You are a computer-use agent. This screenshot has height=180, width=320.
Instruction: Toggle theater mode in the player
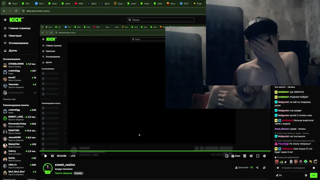tap(251, 156)
